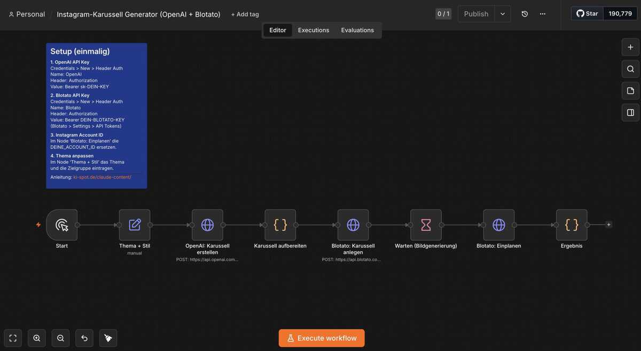The image size is (641, 351).
Task: Open the ki-spot.de/claude-content/ link
Action: pyautogui.click(x=102, y=177)
